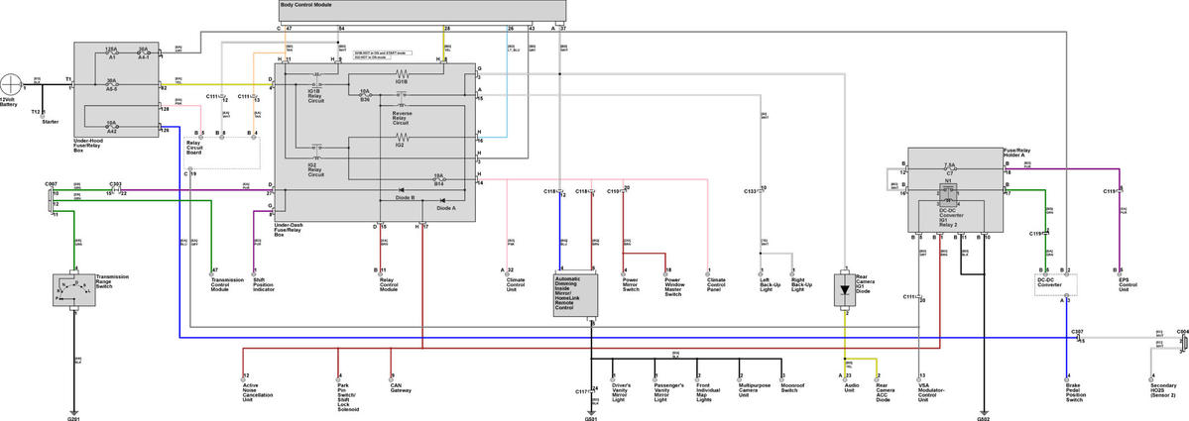Click the C007 connector symbol
The height and width of the screenshot is (421, 1189).
[x=50, y=201]
